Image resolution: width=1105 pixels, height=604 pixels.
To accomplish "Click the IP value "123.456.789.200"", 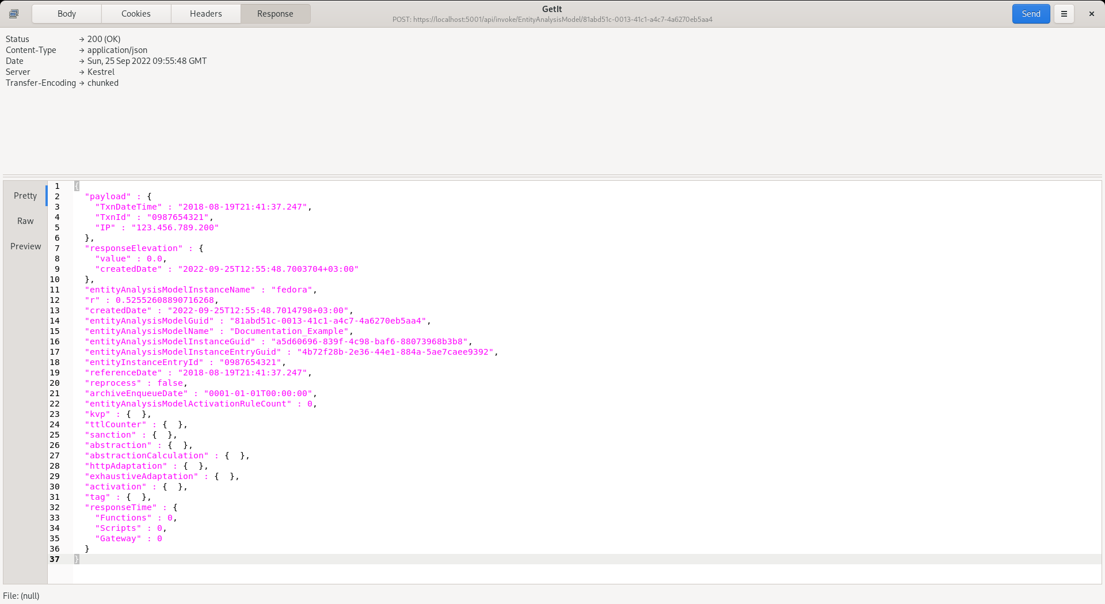I will point(175,228).
